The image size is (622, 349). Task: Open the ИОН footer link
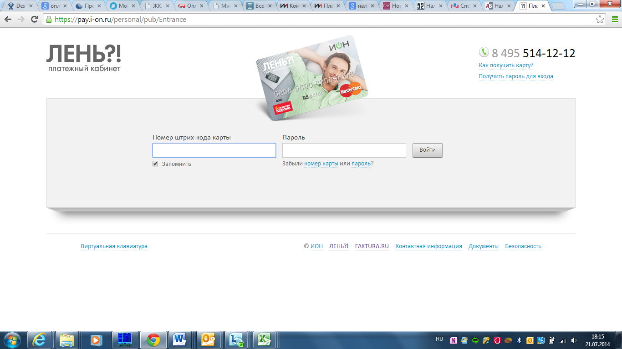pos(316,246)
